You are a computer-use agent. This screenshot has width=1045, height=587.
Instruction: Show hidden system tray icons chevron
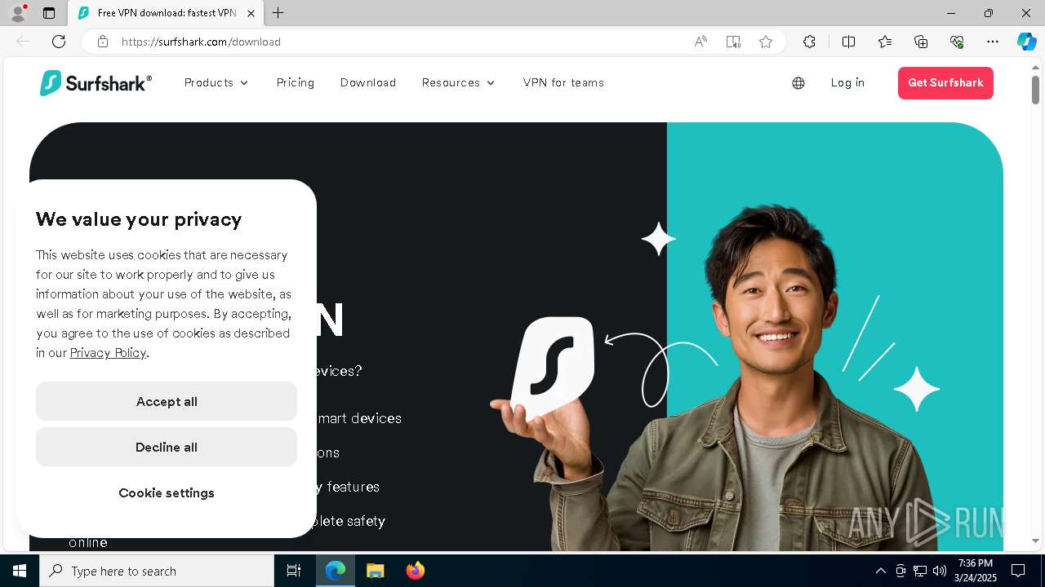coord(880,571)
